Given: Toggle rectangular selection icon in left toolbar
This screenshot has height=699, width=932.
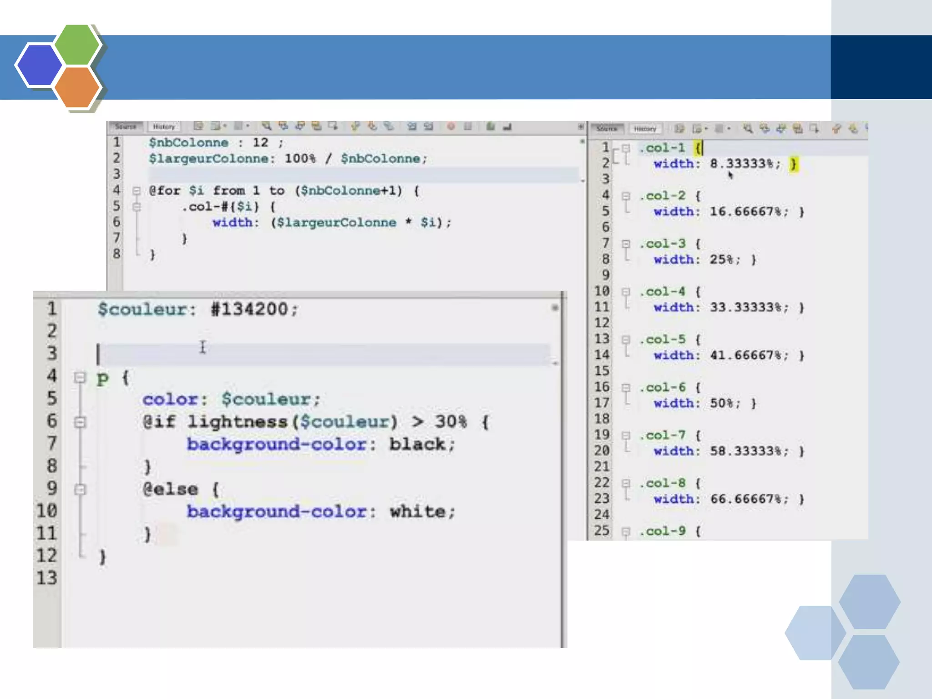Looking at the screenshot, I should (x=333, y=126).
